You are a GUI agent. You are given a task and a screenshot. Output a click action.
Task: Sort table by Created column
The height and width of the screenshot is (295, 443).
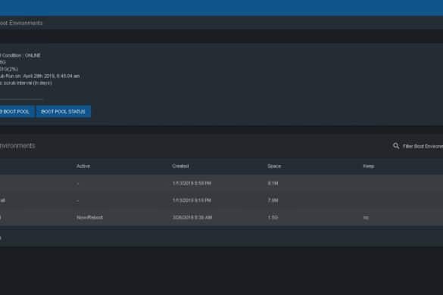click(180, 166)
